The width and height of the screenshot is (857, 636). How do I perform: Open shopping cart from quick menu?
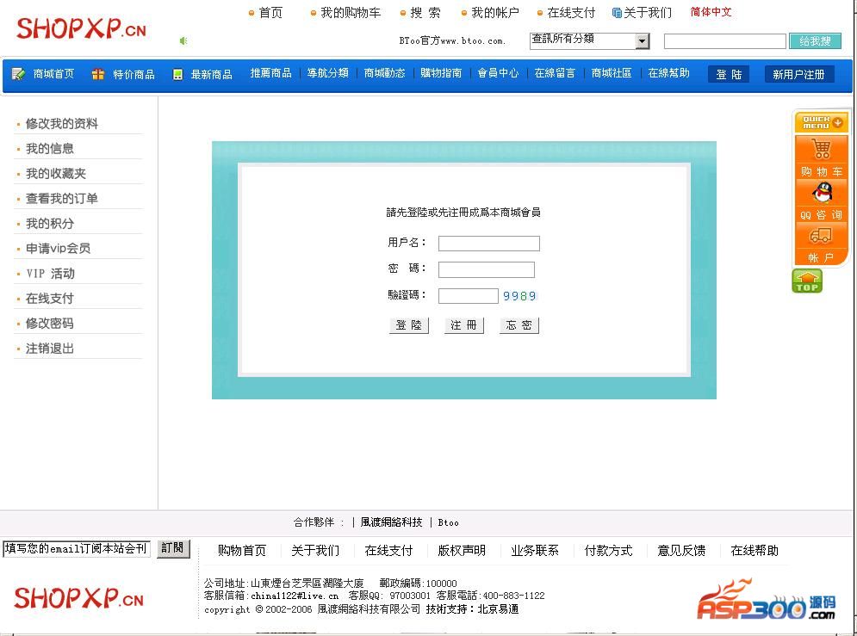(821, 157)
